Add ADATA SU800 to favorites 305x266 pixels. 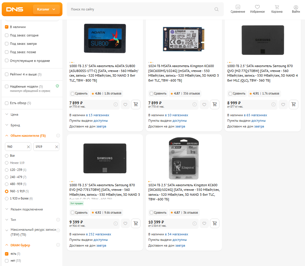pos(125,104)
